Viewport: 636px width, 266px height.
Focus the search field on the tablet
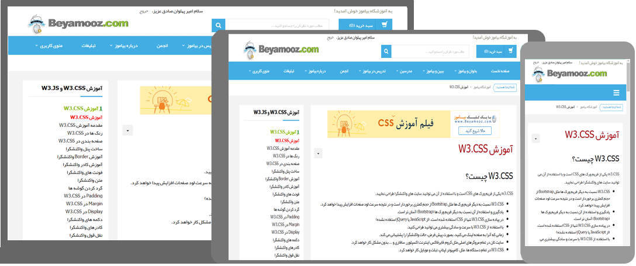(430, 51)
